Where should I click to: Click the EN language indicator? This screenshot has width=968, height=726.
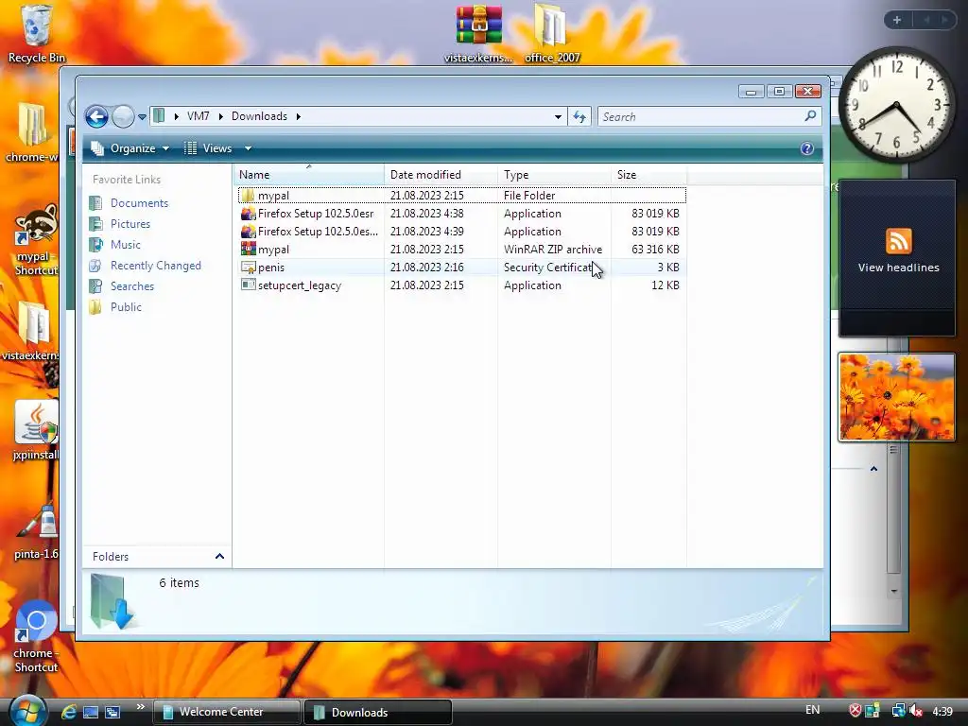pos(812,710)
